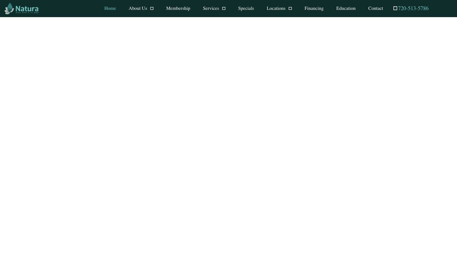Open the Financing page

tap(314, 9)
